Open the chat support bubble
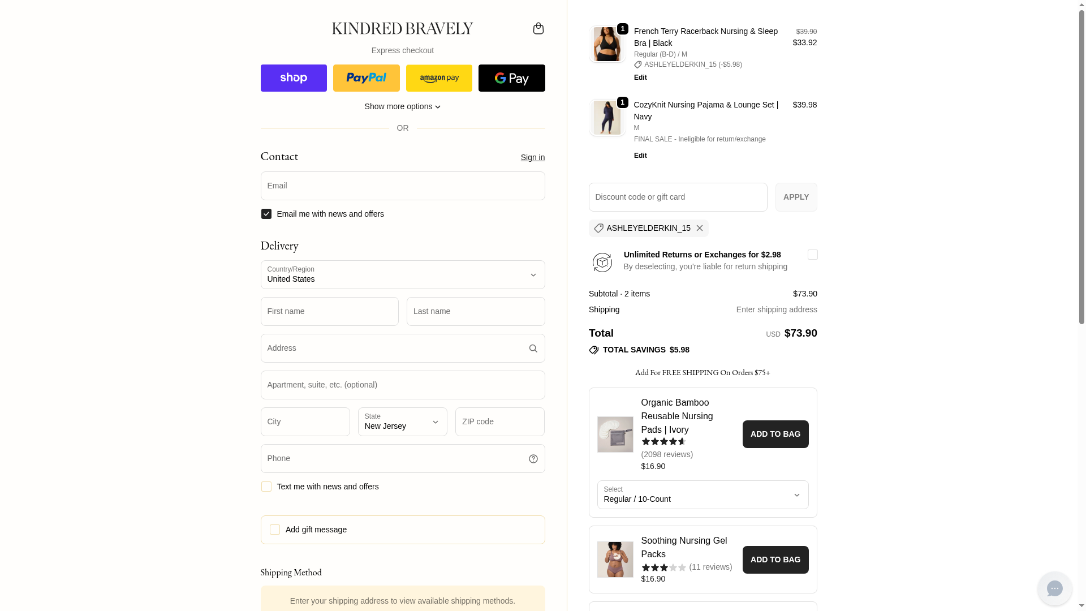 click(1054, 588)
